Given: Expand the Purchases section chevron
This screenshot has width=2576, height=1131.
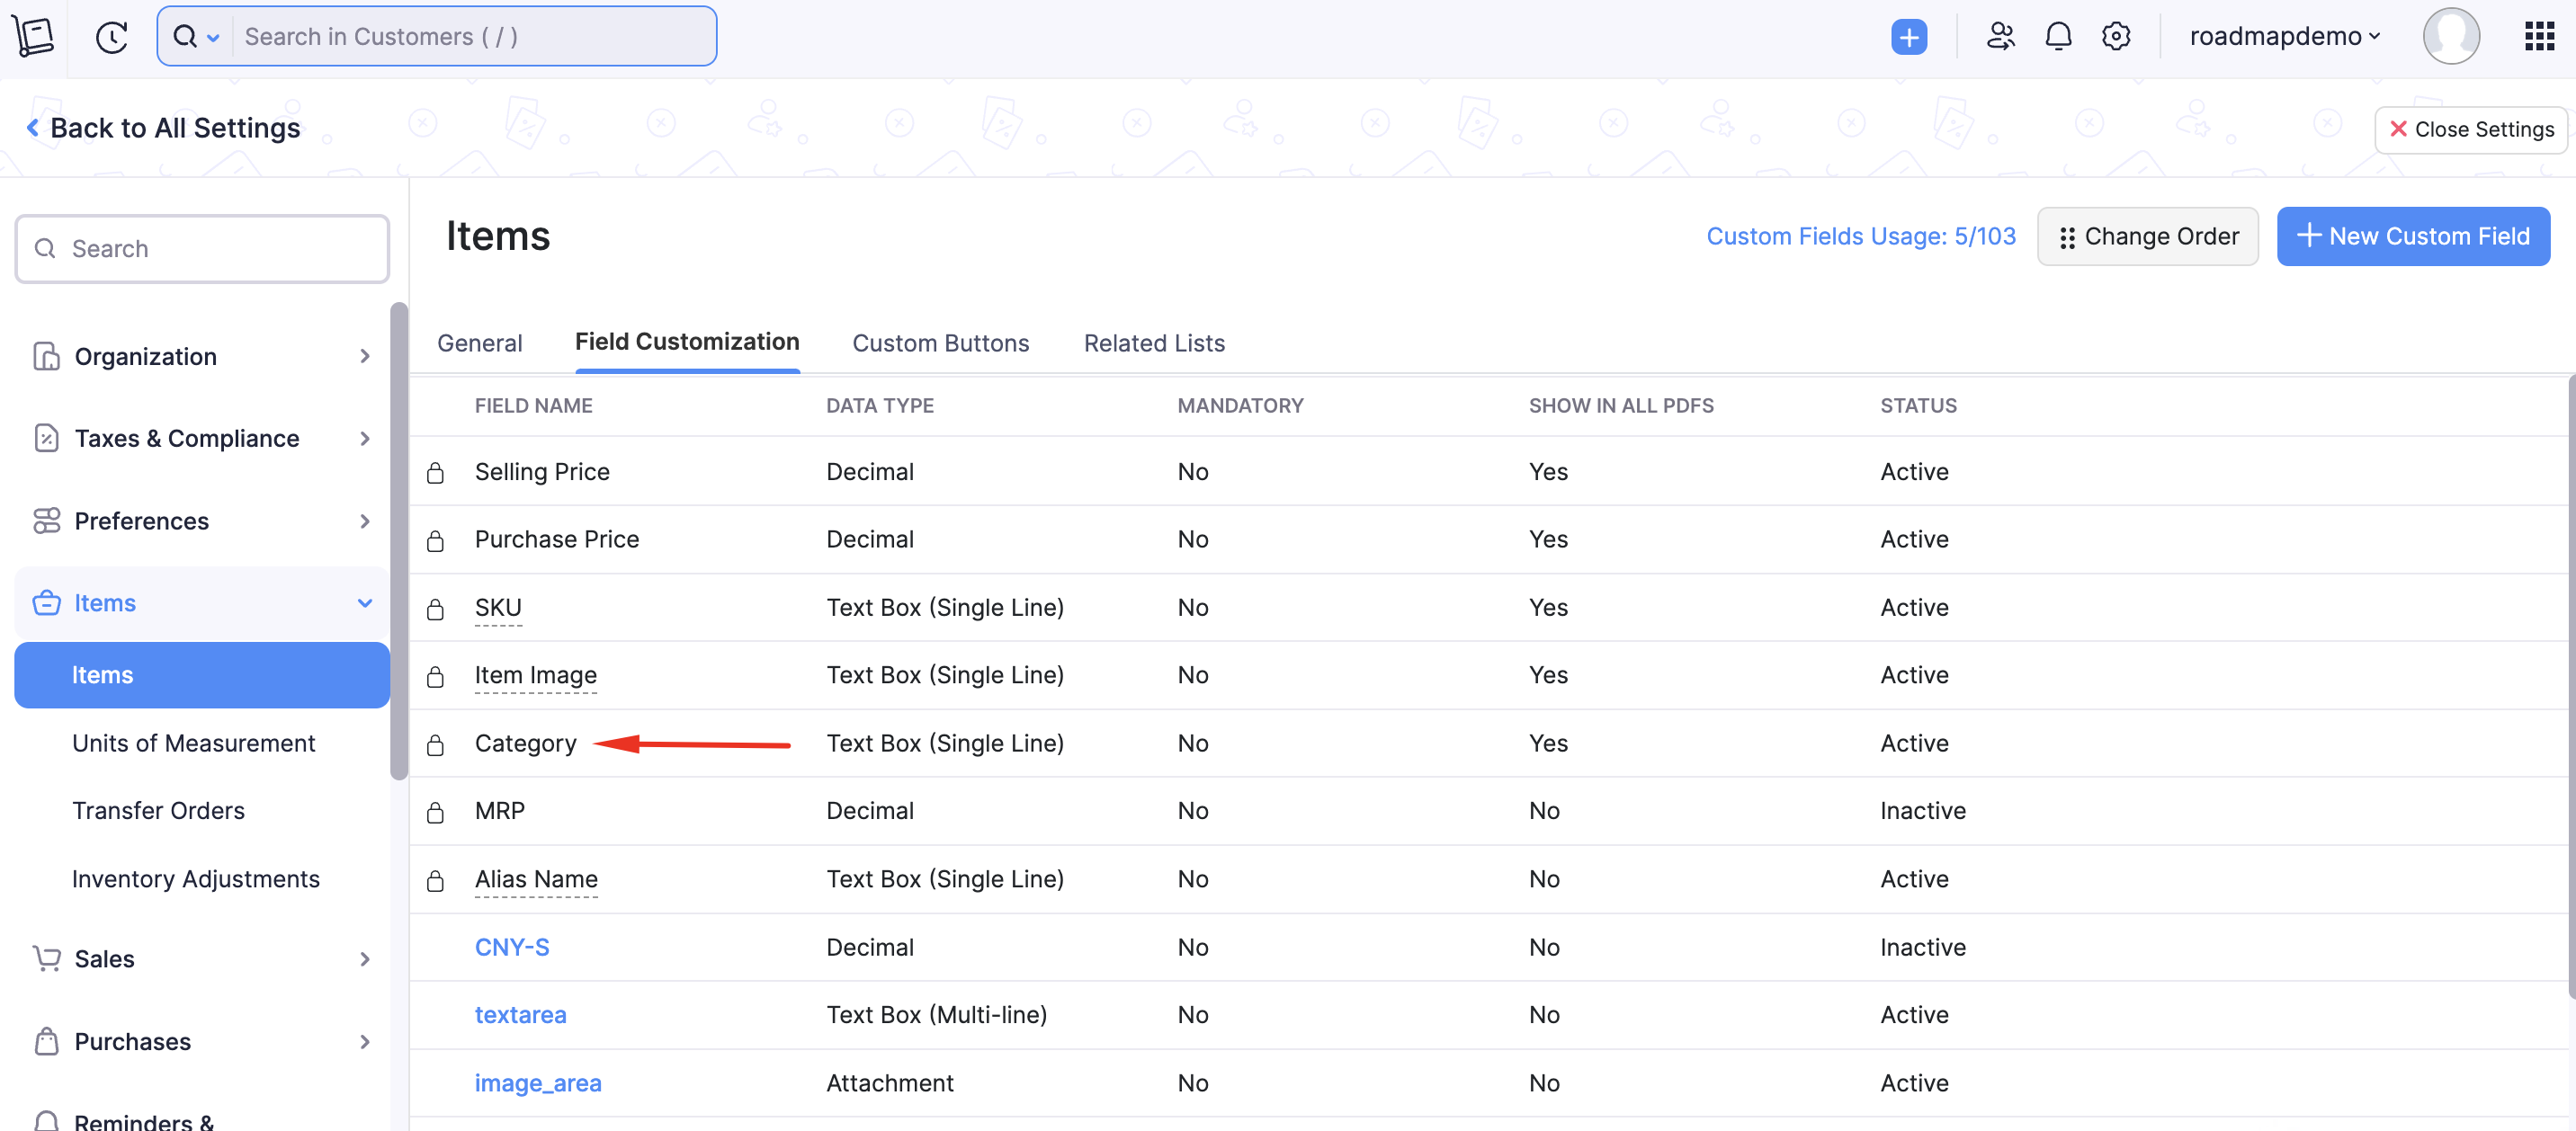Looking at the screenshot, I should (365, 1041).
